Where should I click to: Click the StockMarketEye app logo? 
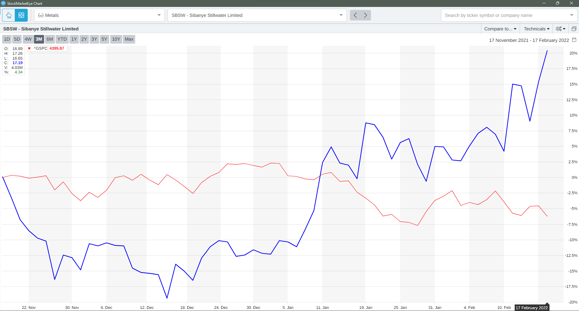pyautogui.click(x=3, y=3)
